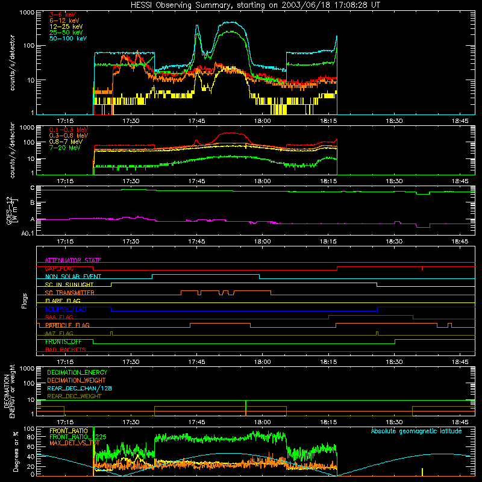Select the ECLIPSE_FLAG label

66,309
